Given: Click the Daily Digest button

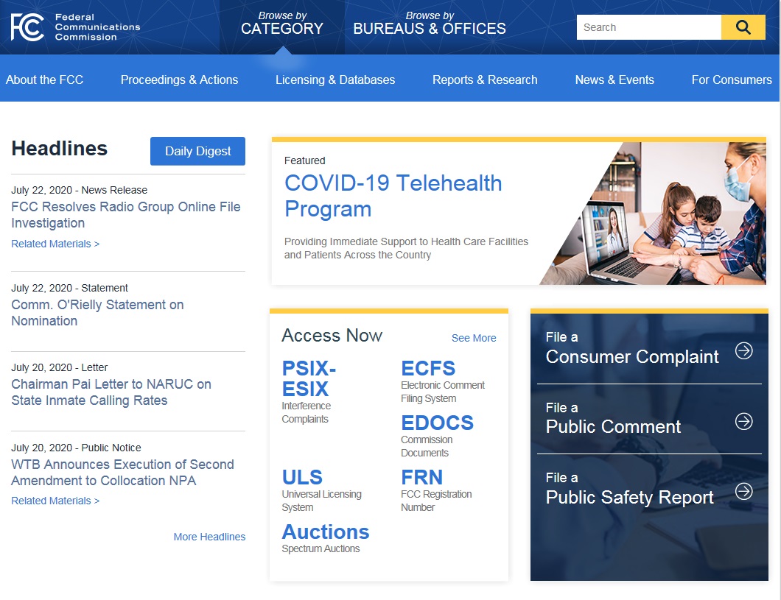Looking at the screenshot, I should (197, 151).
